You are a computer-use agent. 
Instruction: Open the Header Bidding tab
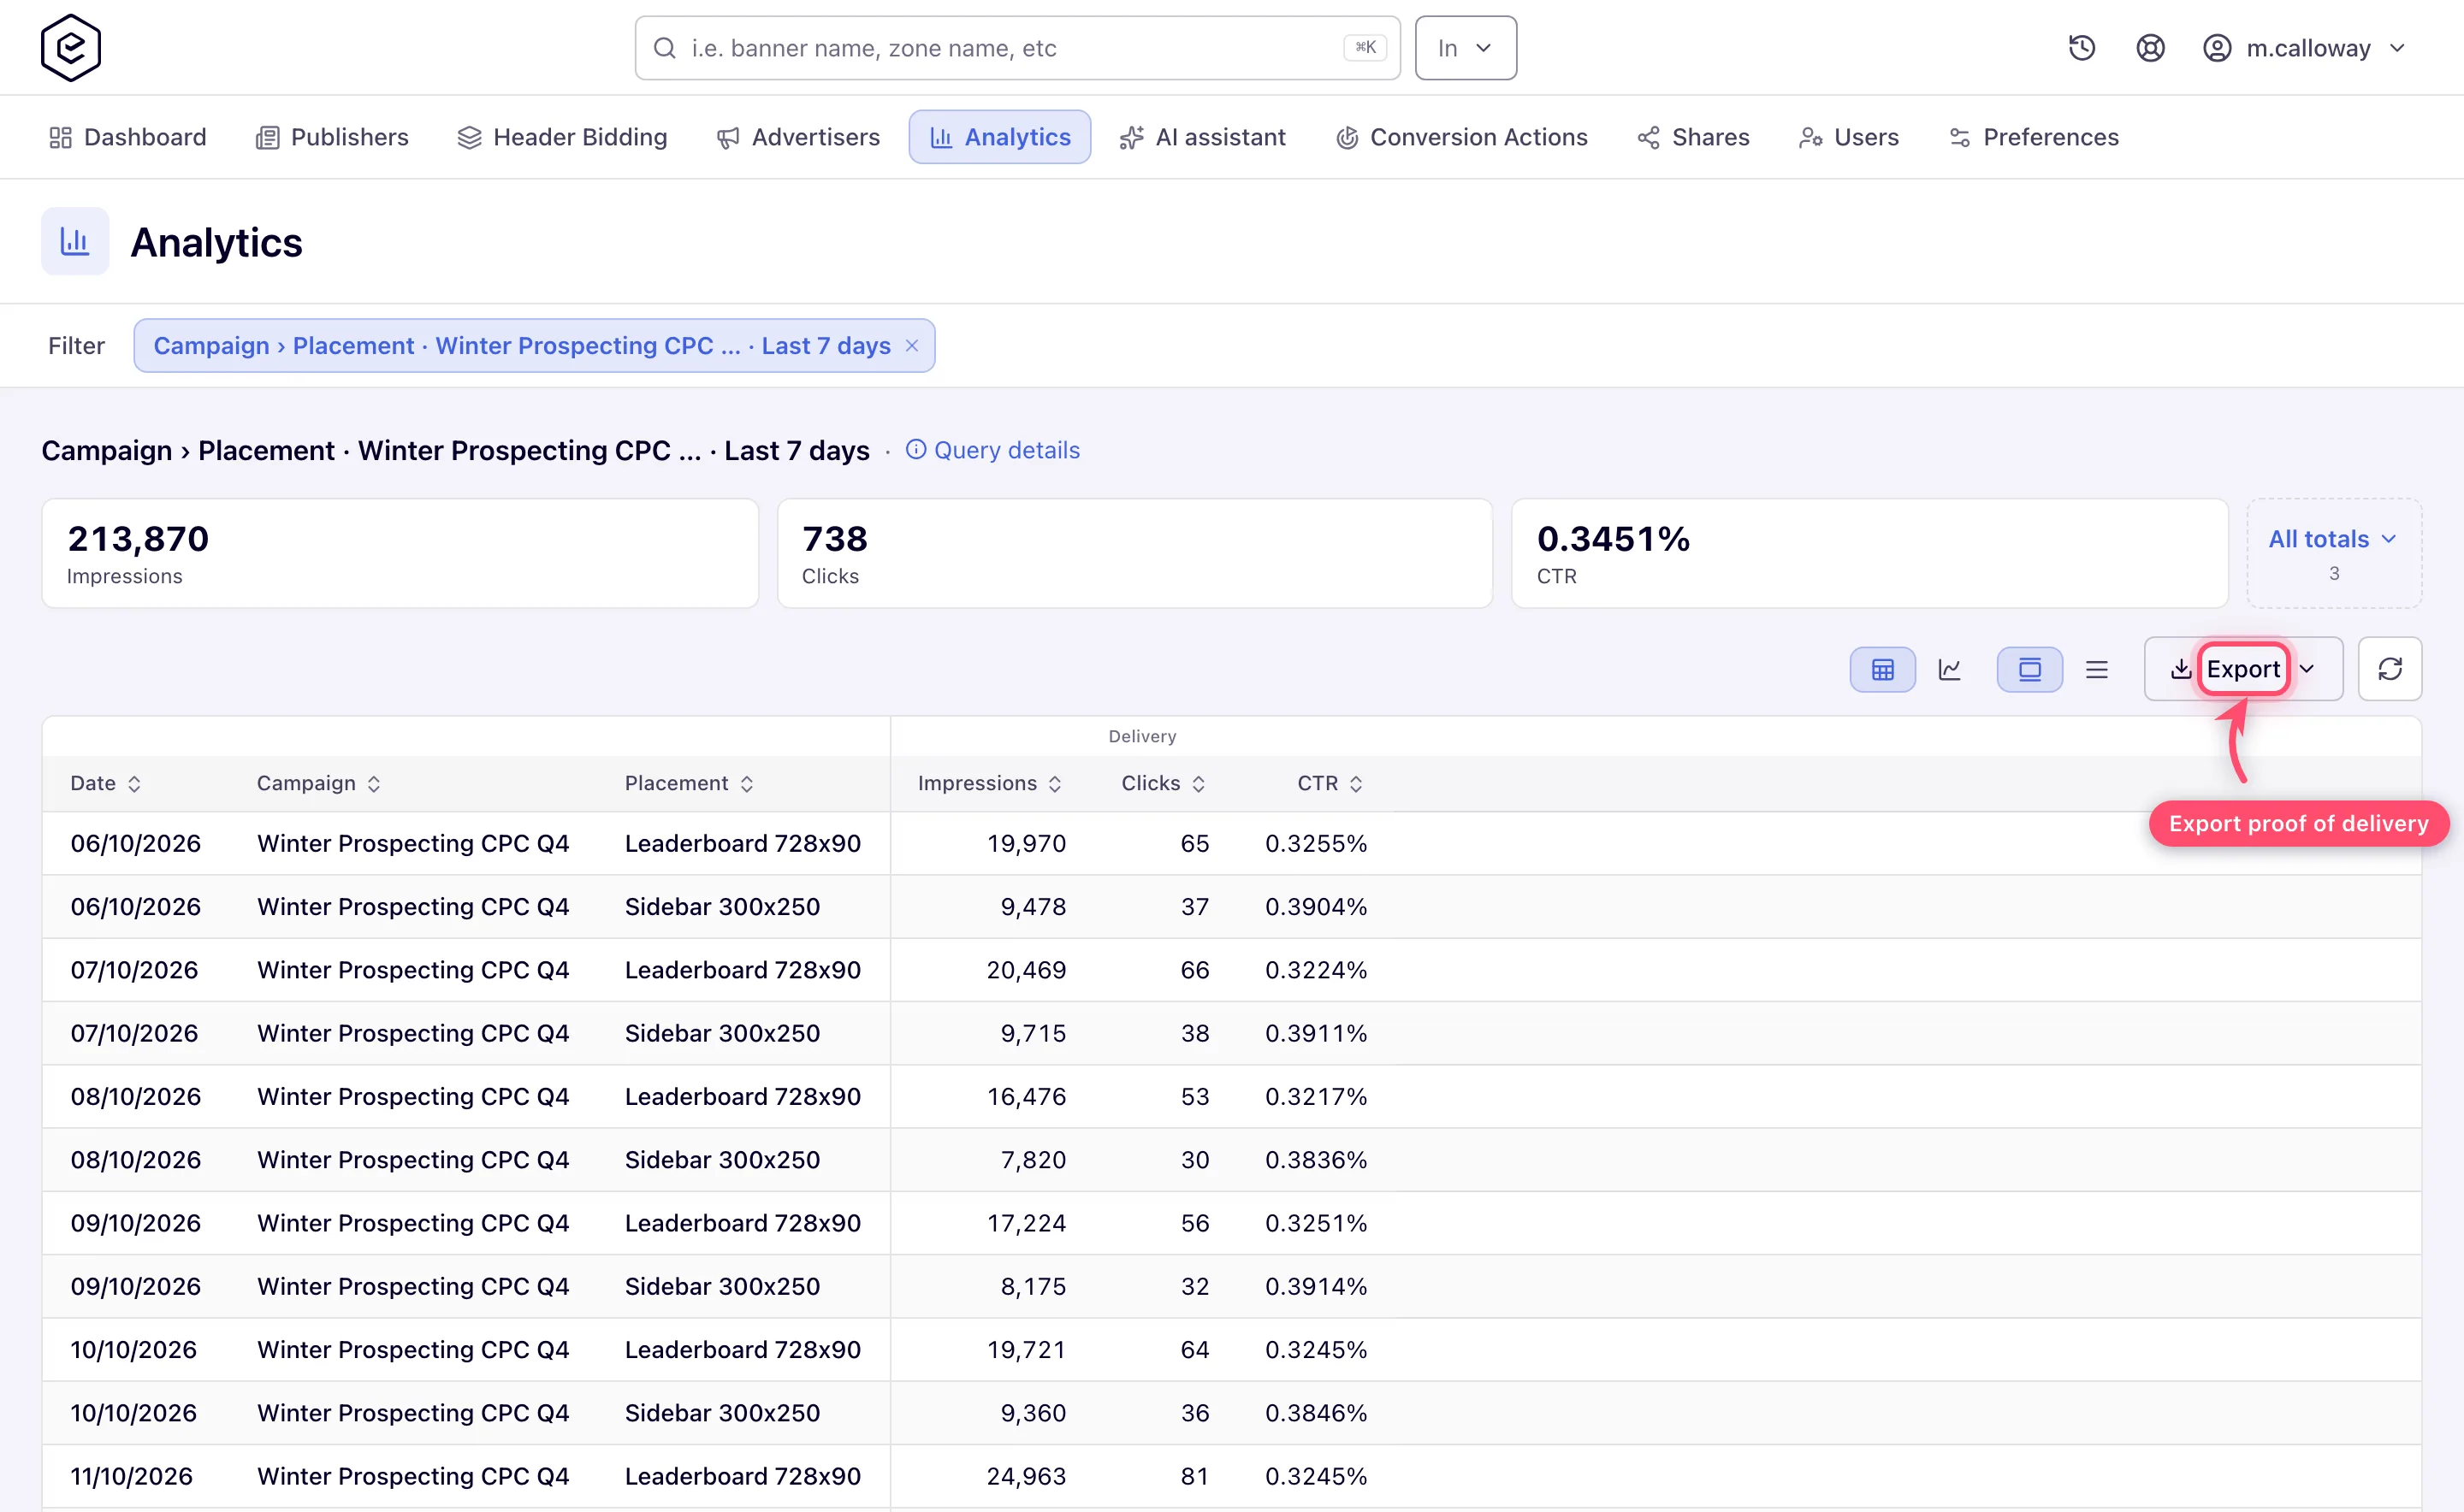(562, 137)
